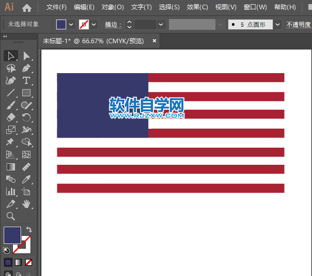Select the Pen tool
This screenshot has width=312, height=276.
coord(26,68)
